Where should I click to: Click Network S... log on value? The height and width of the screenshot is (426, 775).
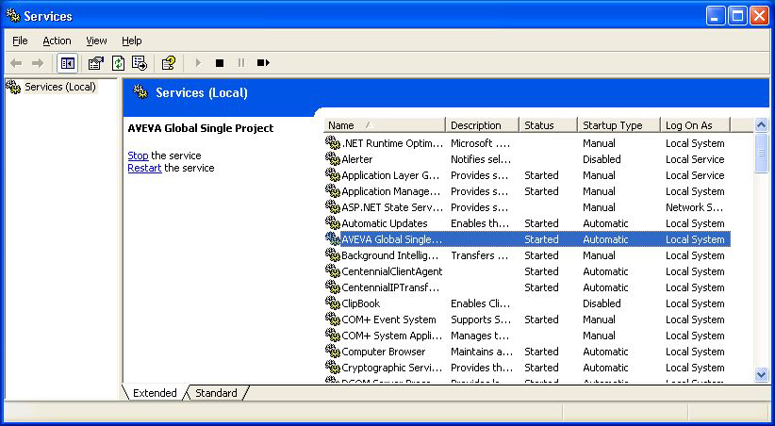click(694, 207)
